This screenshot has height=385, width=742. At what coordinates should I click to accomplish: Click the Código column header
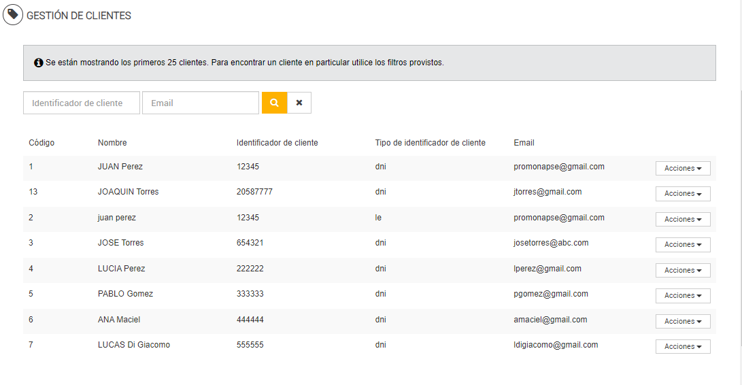tap(41, 143)
